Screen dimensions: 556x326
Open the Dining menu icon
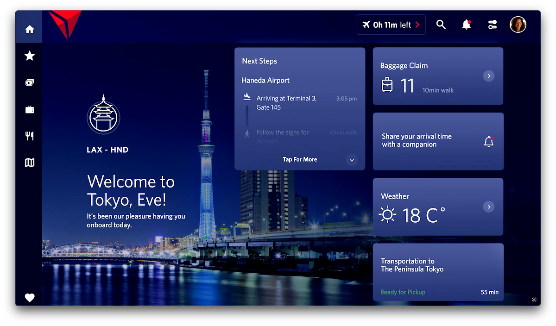pos(29,136)
